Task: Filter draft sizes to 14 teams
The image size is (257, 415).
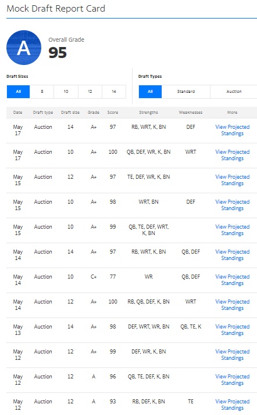Action: tap(114, 92)
